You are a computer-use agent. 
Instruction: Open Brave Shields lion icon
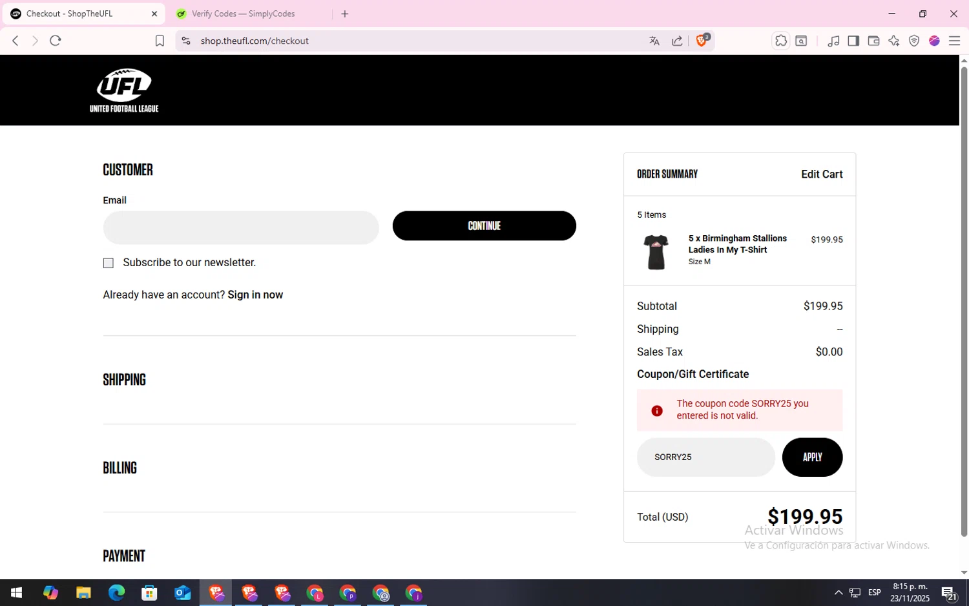pyautogui.click(x=702, y=41)
